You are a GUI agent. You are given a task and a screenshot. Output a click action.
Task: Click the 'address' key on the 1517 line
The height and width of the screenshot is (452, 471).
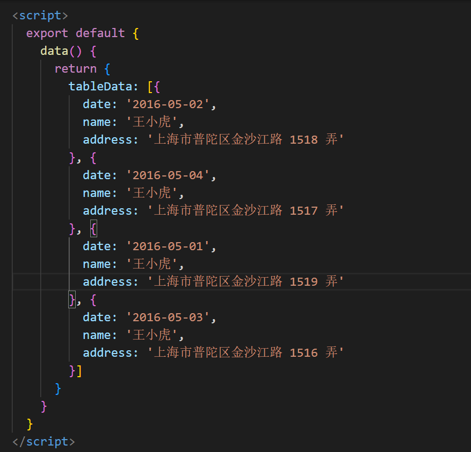107,211
